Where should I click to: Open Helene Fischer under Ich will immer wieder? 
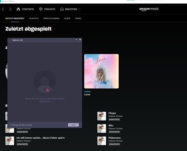point(24,141)
